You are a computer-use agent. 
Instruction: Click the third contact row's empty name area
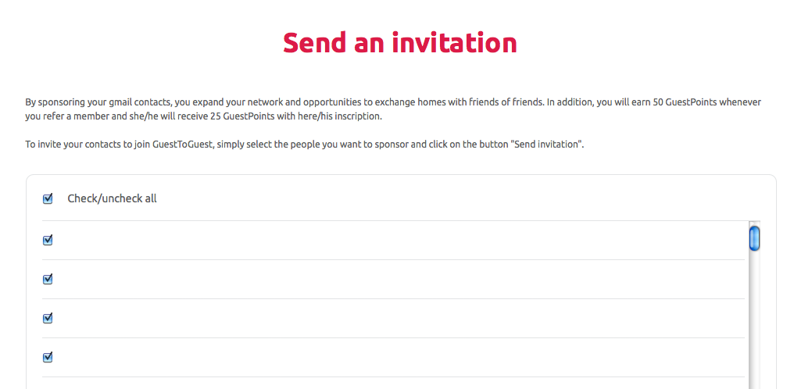point(391,318)
